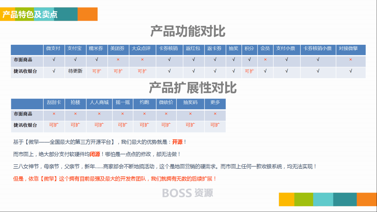This screenshot has height=212, width=377.
Task: Select the red line starting with 但是，依靠
Action: pyautogui.click(x=115, y=179)
